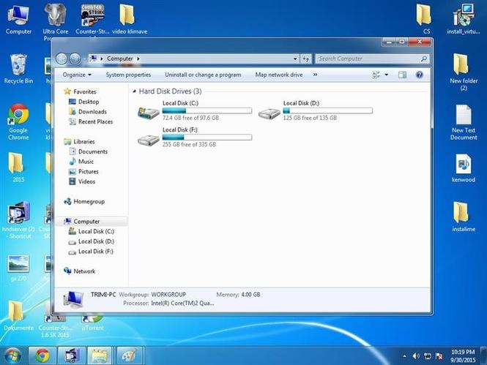Select the Recycle Bin desktop icon
Image resolution: width=487 pixels, height=365 pixels.
18,69
